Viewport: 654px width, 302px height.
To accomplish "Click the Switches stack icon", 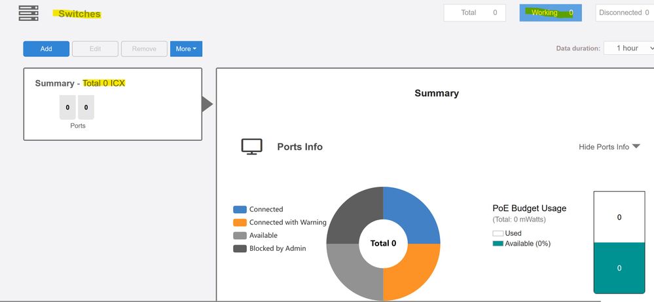I will tap(28, 13).
